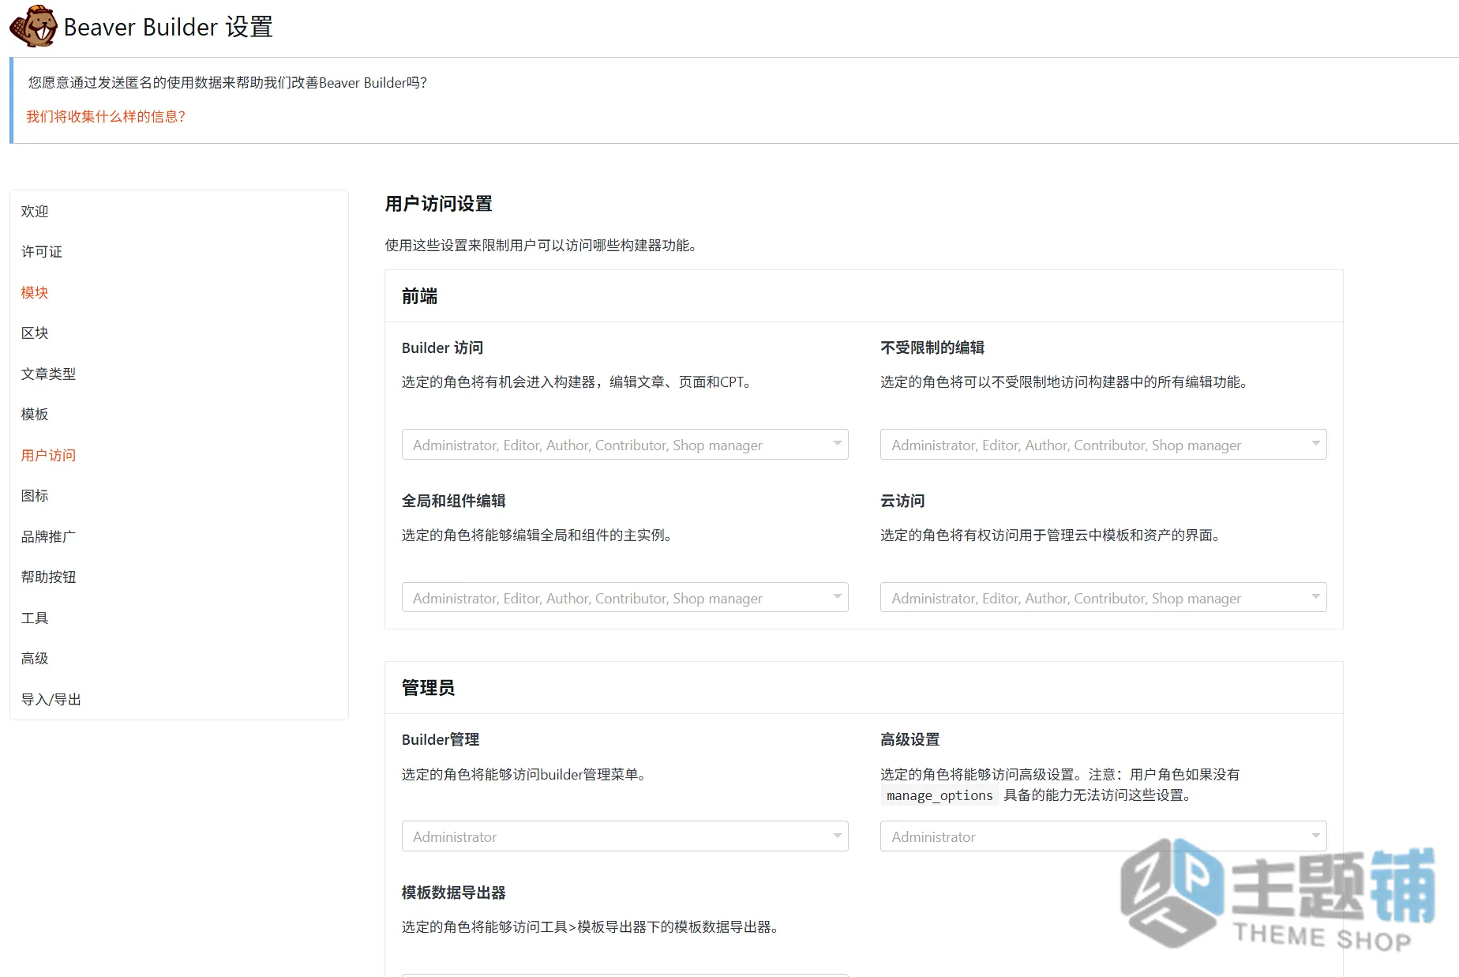The image size is (1459, 977).
Task: Click the arrow on Builder管理 dropdown
Action: coord(837,835)
